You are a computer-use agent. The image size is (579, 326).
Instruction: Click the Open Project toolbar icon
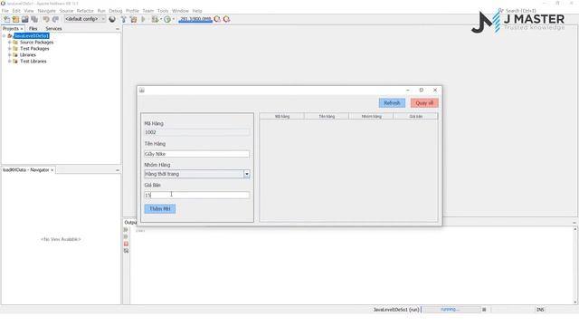point(25,19)
